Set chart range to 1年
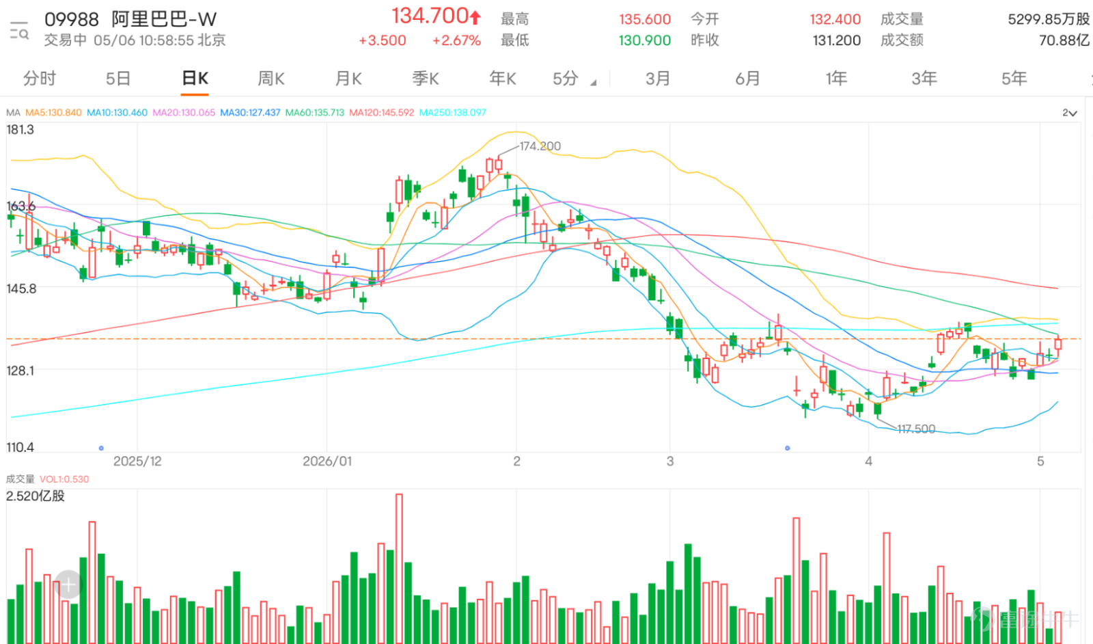The height and width of the screenshot is (644, 1093). (x=836, y=79)
